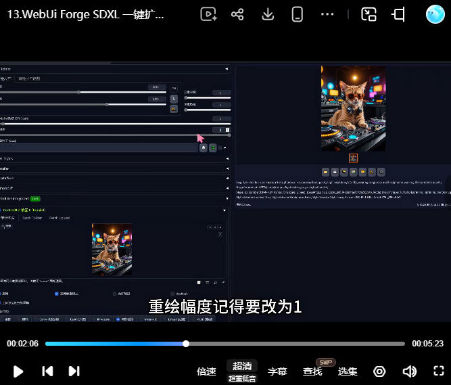Viewport: 451px width, 385px height.
Task: Click the mobile phone icon
Action: tap(297, 14)
